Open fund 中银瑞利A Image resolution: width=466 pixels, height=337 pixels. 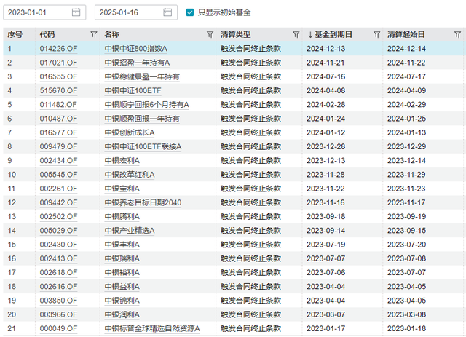point(122,258)
